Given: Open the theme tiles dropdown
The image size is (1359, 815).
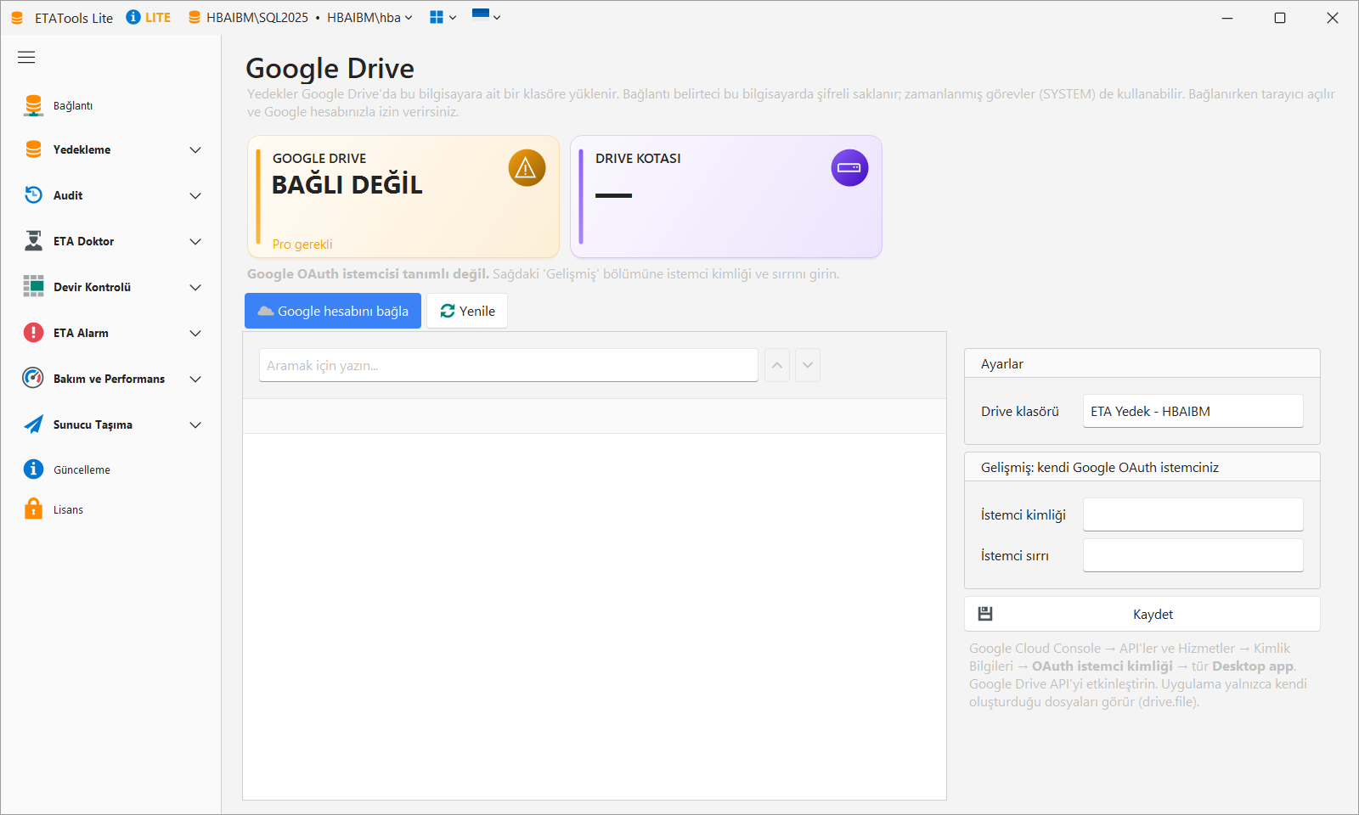Looking at the screenshot, I should coord(443,17).
